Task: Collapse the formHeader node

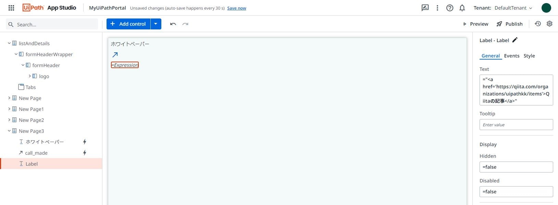Action: pyautogui.click(x=23, y=65)
